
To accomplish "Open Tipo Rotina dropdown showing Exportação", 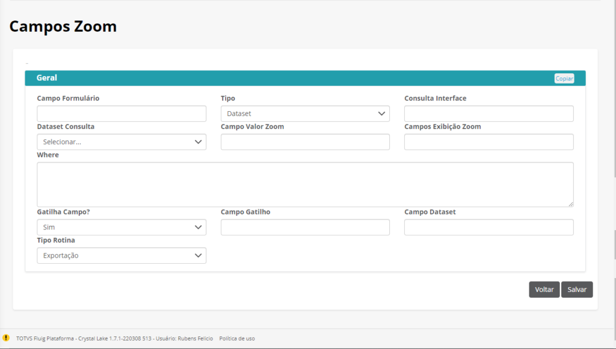I will point(122,256).
